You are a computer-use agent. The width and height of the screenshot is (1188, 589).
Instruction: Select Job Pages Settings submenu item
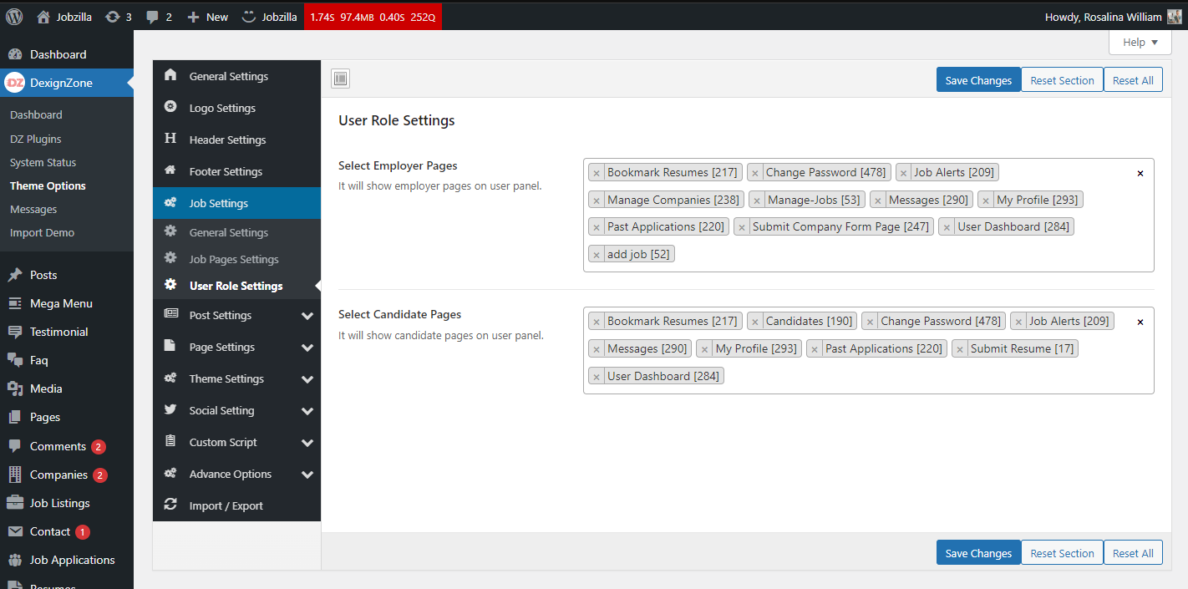pos(234,260)
